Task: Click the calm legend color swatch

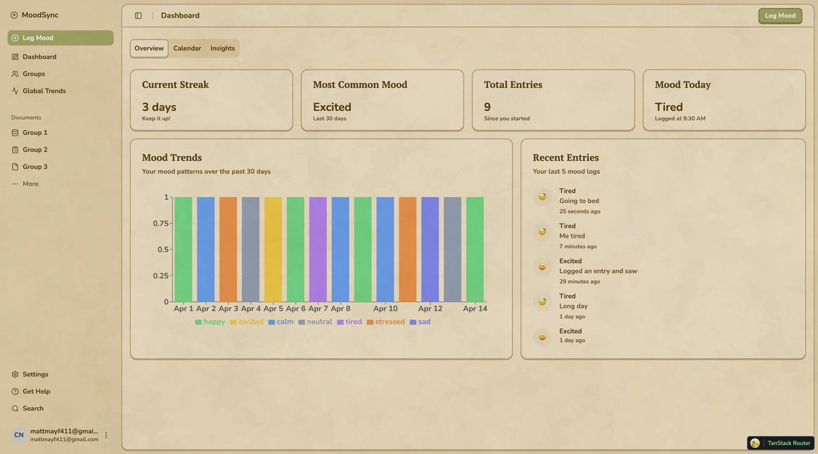Action: click(x=271, y=322)
